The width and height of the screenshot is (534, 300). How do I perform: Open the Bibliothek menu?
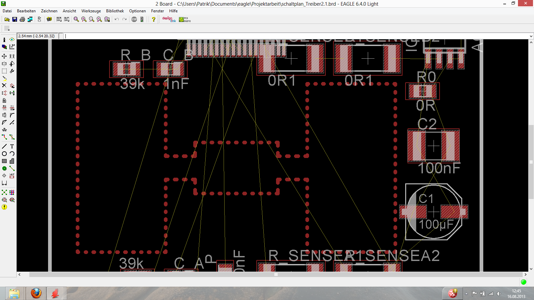click(x=115, y=11)
